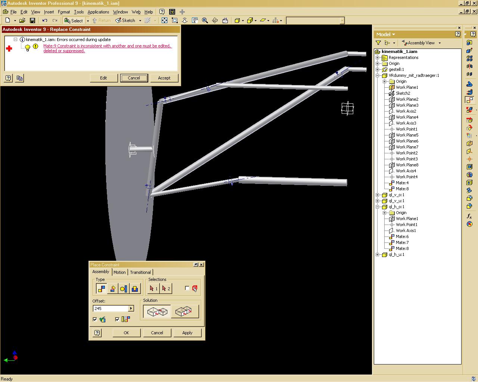478x382 pixels.
Task: Save the assembly with the disk icon
Action: pyautogui.click(x=32, y=21)
